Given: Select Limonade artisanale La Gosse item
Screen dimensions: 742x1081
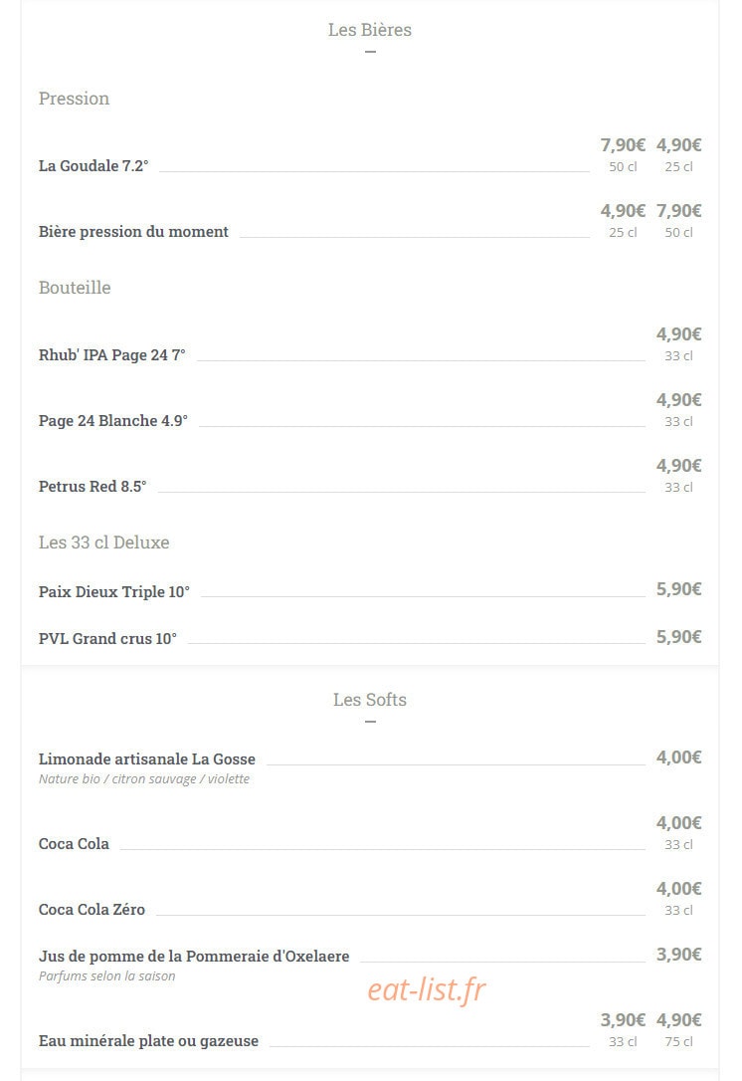Looking at the screenshot, I should pyautogui.click(x=147, y=759).
